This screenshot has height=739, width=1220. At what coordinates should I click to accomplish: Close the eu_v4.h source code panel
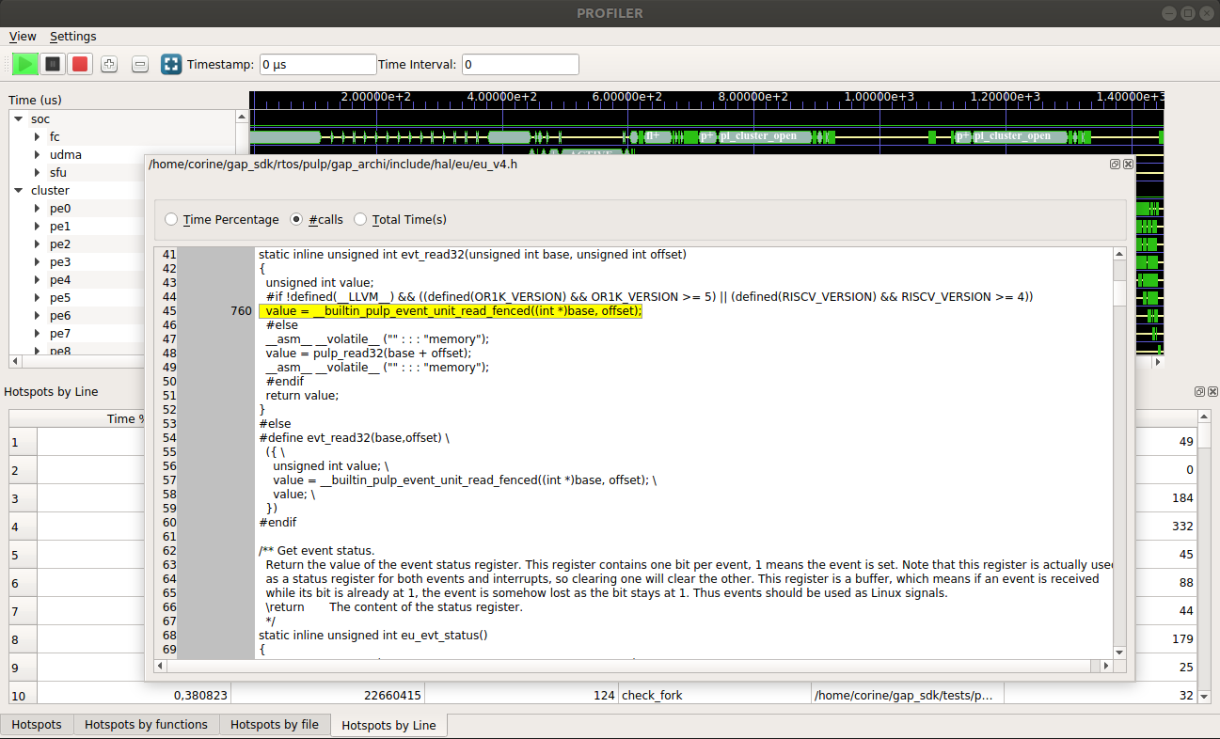tap(1128, 164)
